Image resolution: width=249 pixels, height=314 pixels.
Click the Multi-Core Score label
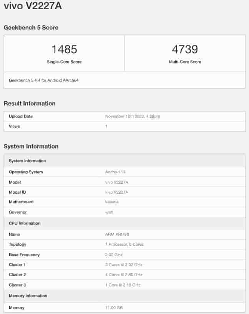(185, 62)
